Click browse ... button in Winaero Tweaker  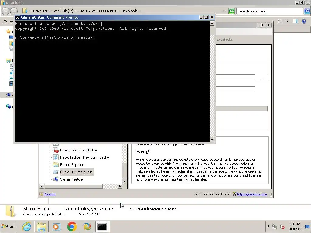coord(262,78)
